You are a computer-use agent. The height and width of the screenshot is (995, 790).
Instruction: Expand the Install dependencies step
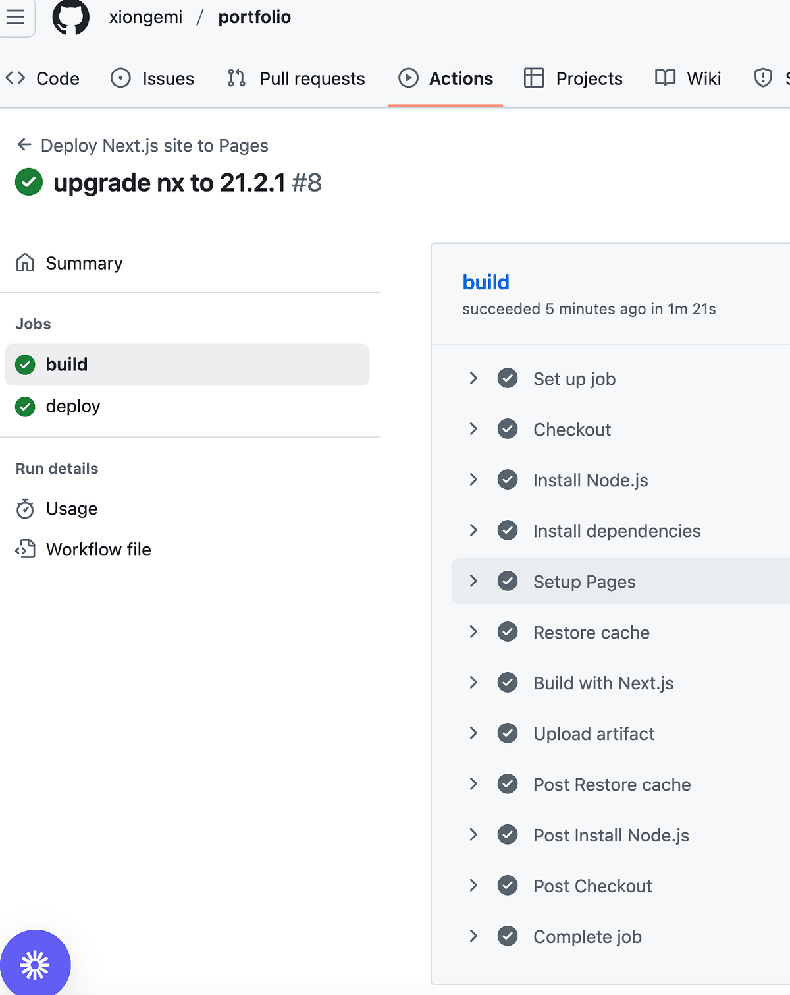pos(473,530)
